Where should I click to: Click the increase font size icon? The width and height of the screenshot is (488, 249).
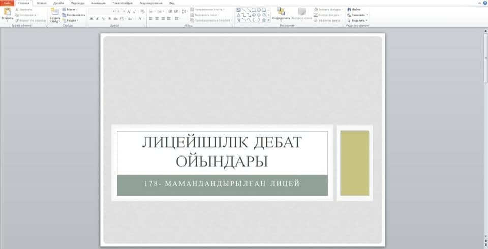tap(129, 11)
